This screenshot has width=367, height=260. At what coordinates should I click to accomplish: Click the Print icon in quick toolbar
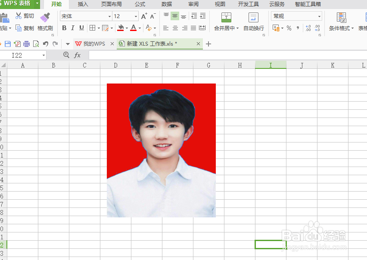tap(26, 44)
